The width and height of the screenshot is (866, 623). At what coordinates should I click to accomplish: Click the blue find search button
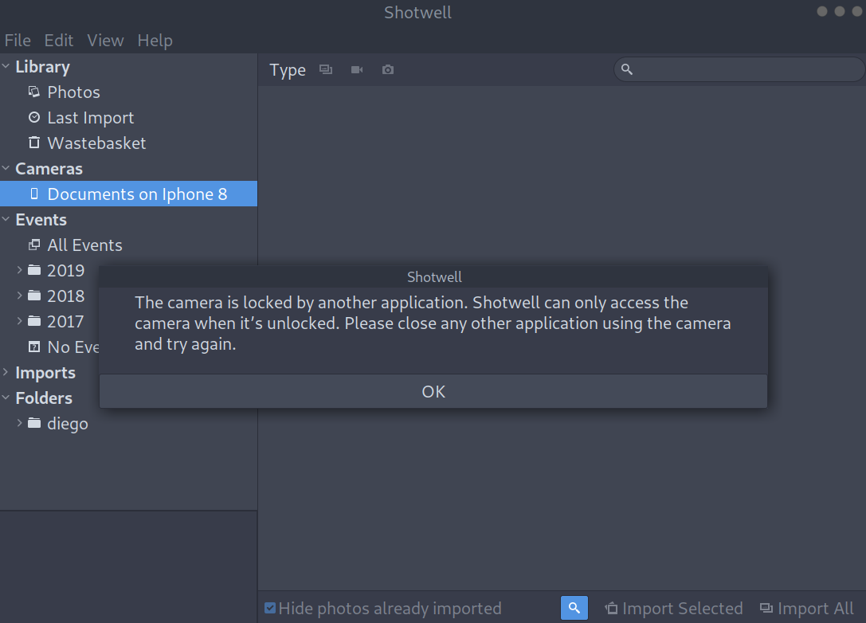(574, 608)
